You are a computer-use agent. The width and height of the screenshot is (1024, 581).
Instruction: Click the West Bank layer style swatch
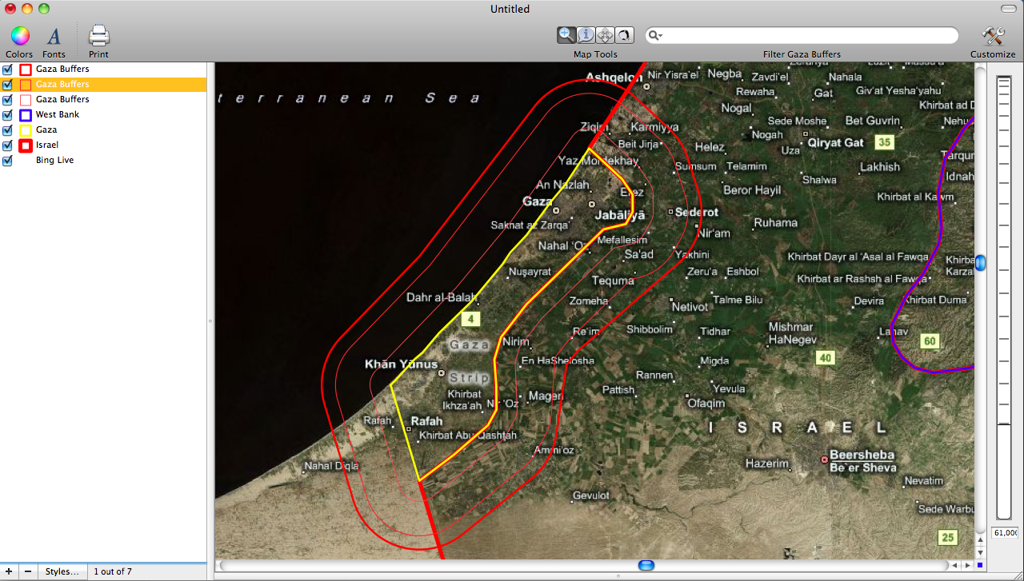pyautogui.click(x=26, y=115)
